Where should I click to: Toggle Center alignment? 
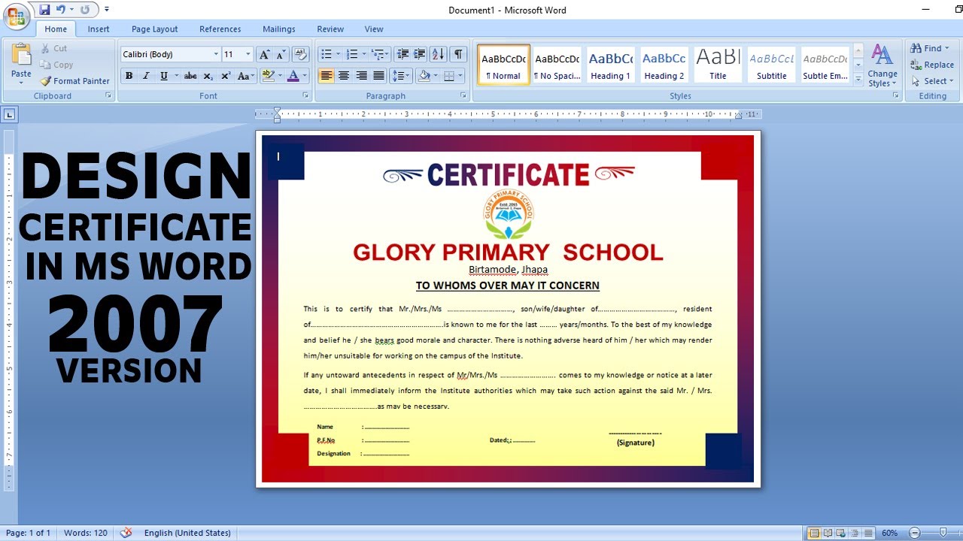click(x=344, y=76)
